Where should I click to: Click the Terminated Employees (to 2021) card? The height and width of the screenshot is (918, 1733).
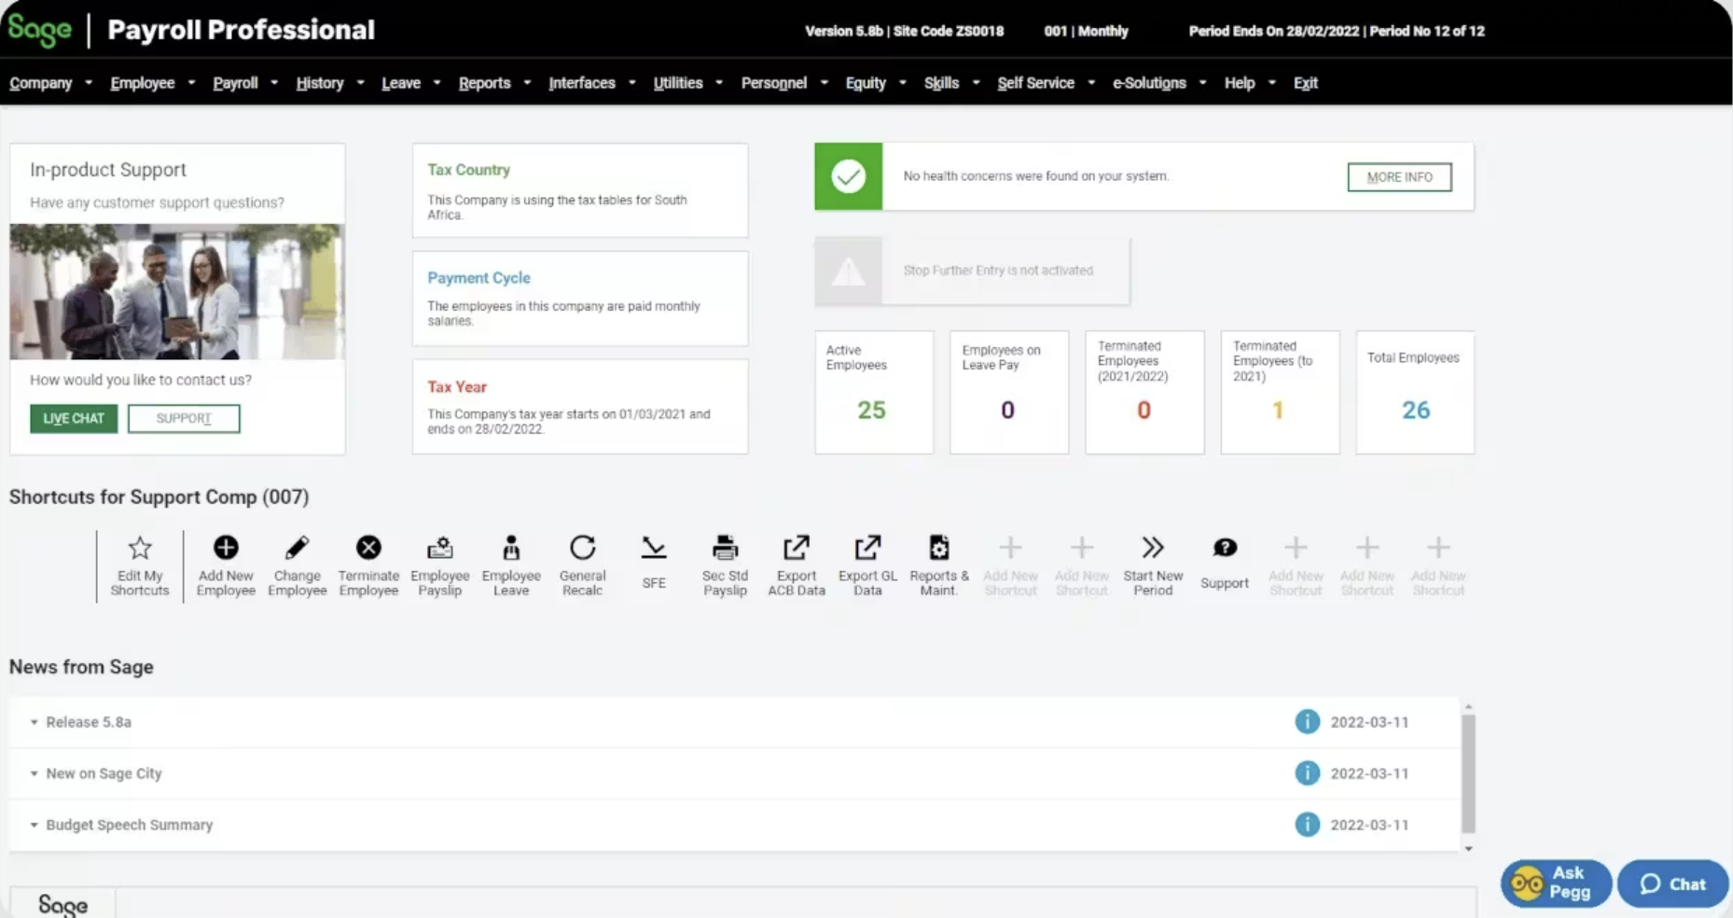coord(1280,393)
